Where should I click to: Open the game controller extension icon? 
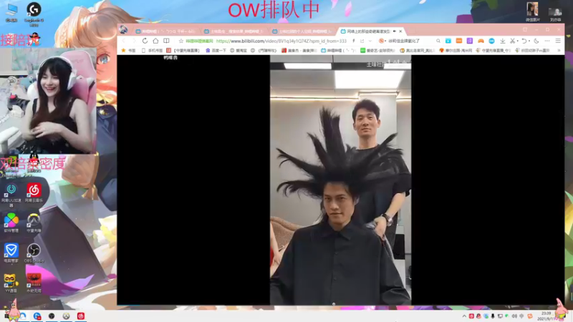[x=481, y=41]
